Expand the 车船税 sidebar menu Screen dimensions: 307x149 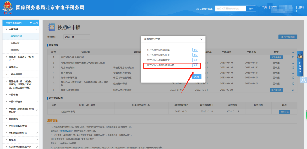pos(36,140)
